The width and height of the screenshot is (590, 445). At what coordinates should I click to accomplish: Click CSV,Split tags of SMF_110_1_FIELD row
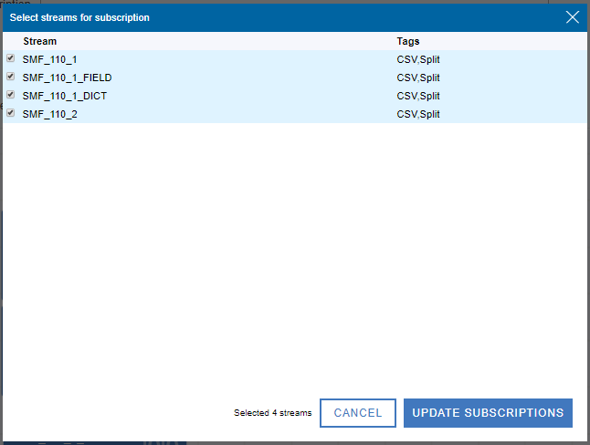[418, 78]
